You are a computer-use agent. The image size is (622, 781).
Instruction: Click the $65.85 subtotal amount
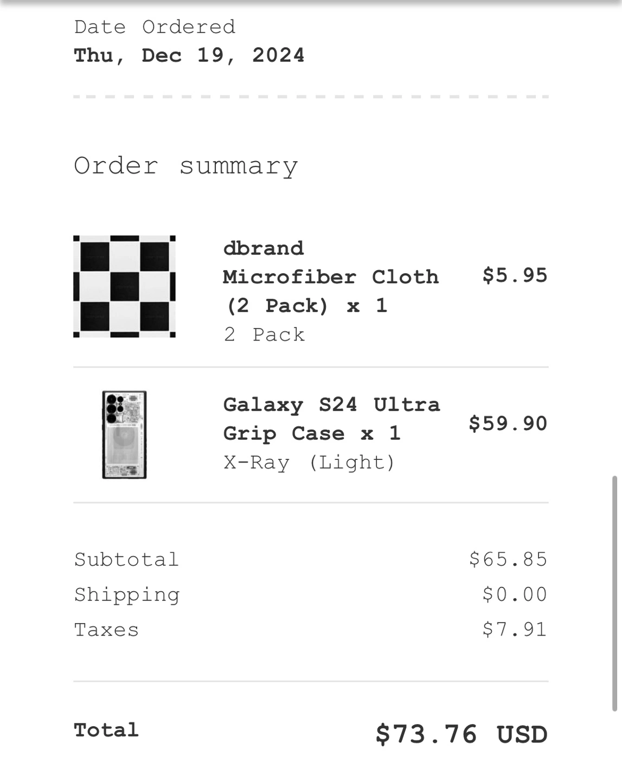point(508,559)
